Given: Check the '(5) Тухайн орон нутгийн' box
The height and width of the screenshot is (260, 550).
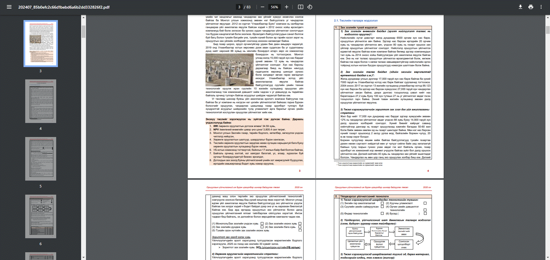Looking at the screenshot, I should coord(300,230).
